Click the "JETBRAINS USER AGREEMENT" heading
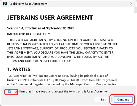137x106 pixels. (x=50, y=18)
